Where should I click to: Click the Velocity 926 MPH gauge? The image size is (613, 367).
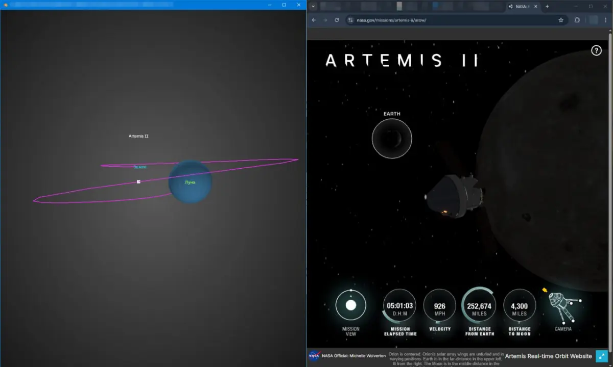(x=440, y=306)
